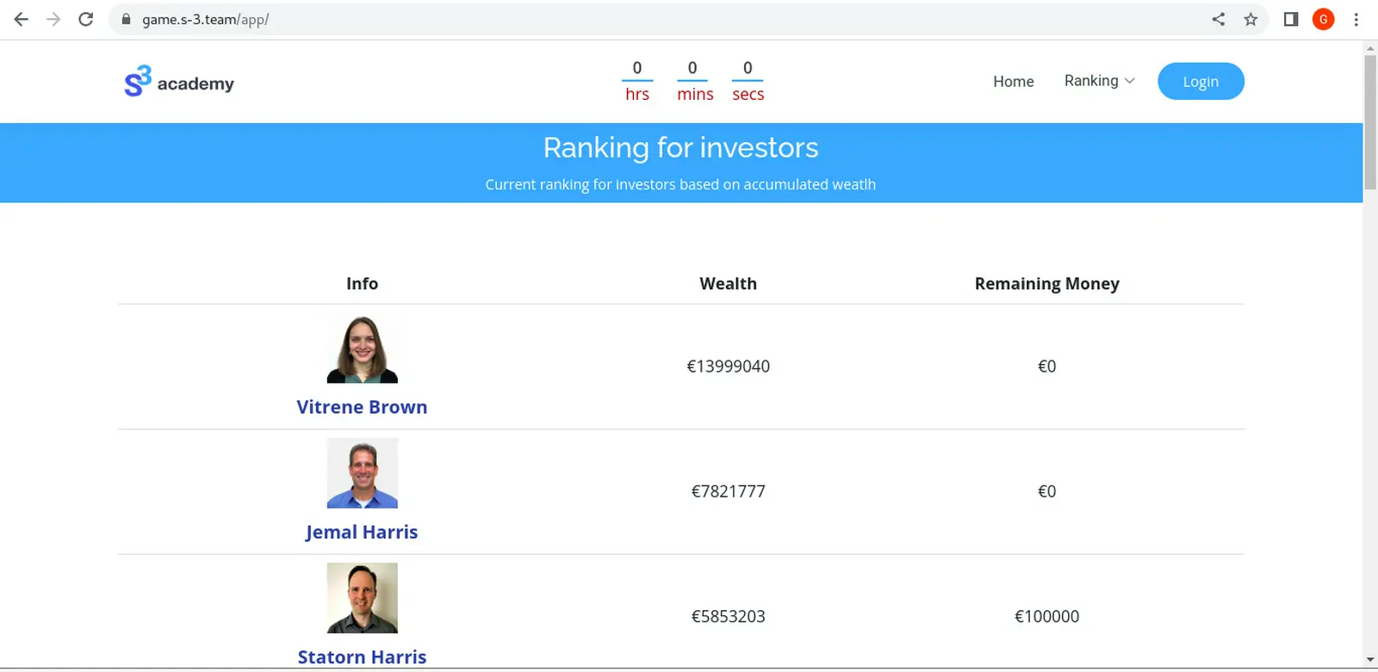The width and height of the screenshot is (1378, 672).
Task: Click the Ranking for investors heading
Action: [x=680, y=147]
